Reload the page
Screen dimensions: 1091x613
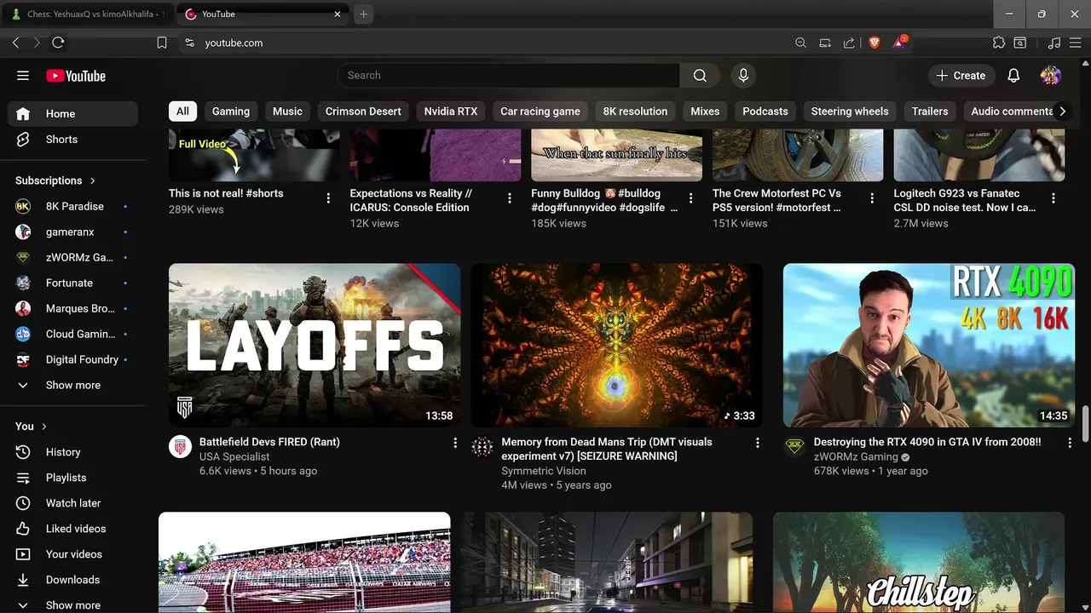click(58, 43)
